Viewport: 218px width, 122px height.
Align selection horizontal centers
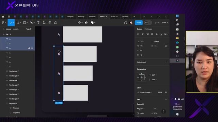[x=143, y=34]
